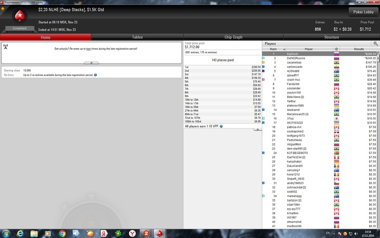380x238 pixels.
Task: Sort by country globe column header
Action: (337, 49)
